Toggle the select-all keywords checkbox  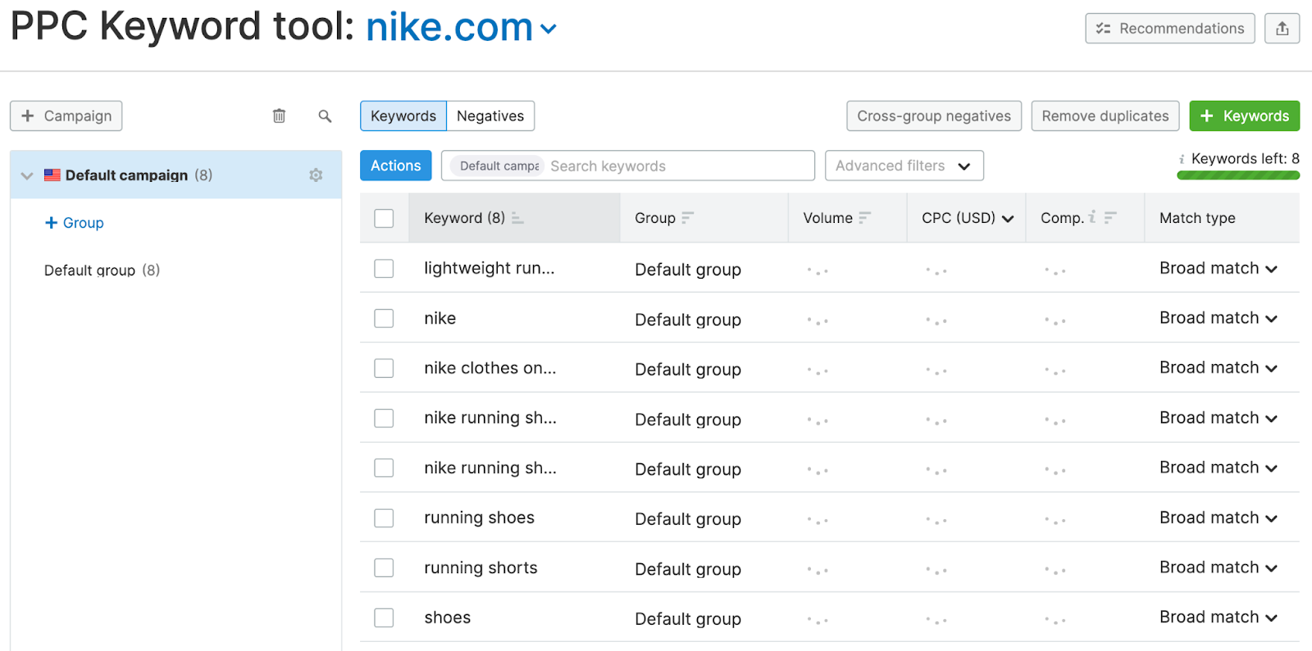click(384, 218)
